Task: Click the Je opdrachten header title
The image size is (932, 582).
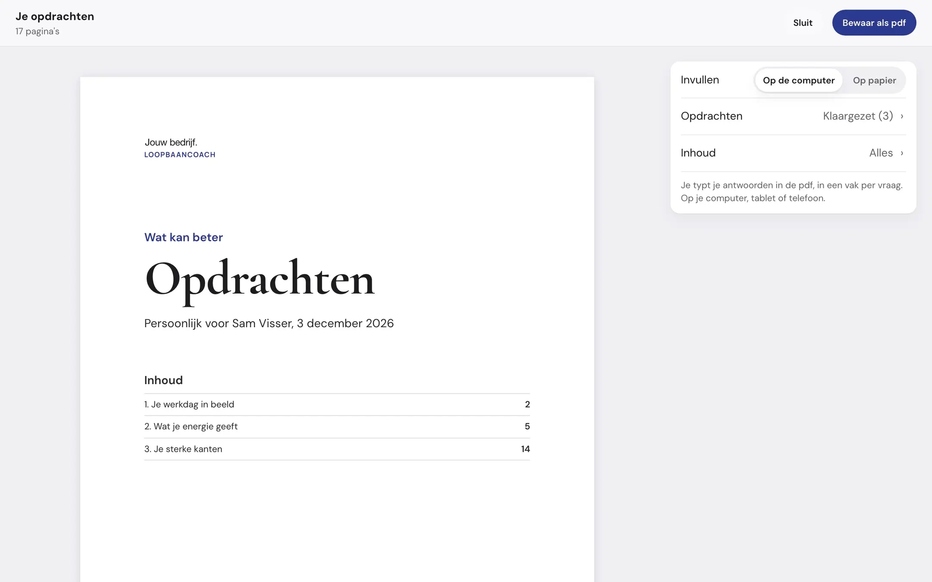Action: pyautogui.click(x=55, y=16)
